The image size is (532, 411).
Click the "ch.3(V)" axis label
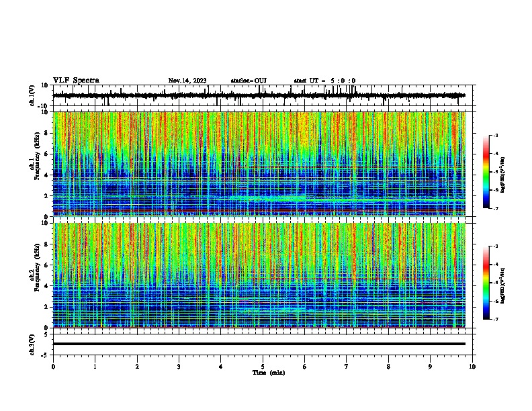(32, 345)
